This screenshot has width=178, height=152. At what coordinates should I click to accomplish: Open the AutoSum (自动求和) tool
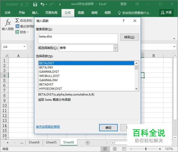[24, 21]
